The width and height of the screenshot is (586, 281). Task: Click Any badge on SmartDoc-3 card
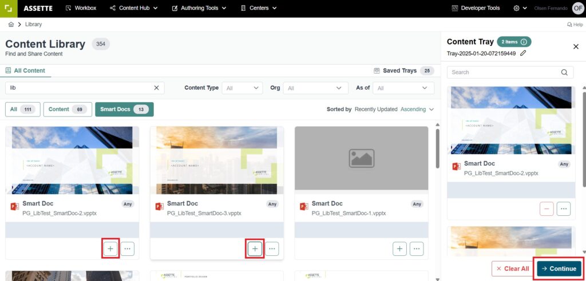click(x=272, y=204)
